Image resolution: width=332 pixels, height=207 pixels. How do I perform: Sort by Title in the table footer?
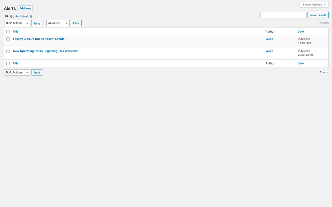[x=16, y=63]
